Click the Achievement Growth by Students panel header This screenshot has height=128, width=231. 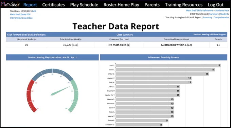(x=163, y=57)
